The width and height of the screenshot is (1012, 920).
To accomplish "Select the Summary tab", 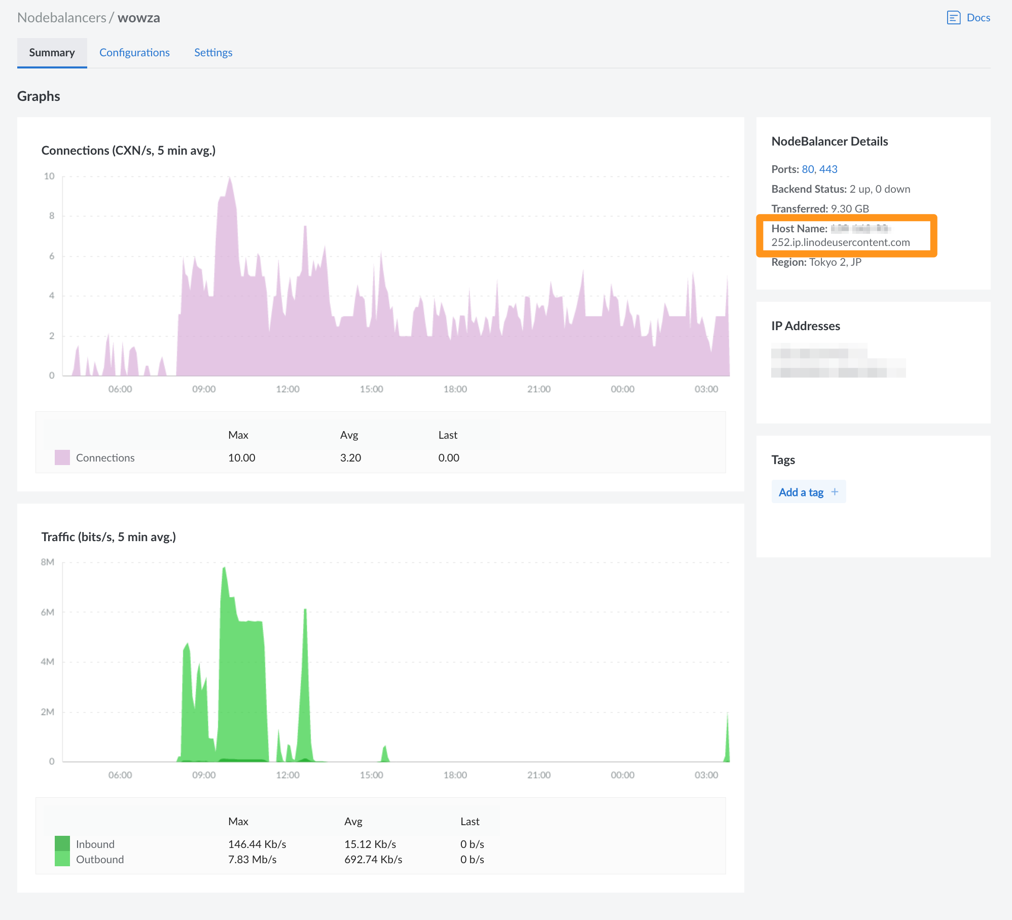I will pyautogui.click(x=52, y=53).
